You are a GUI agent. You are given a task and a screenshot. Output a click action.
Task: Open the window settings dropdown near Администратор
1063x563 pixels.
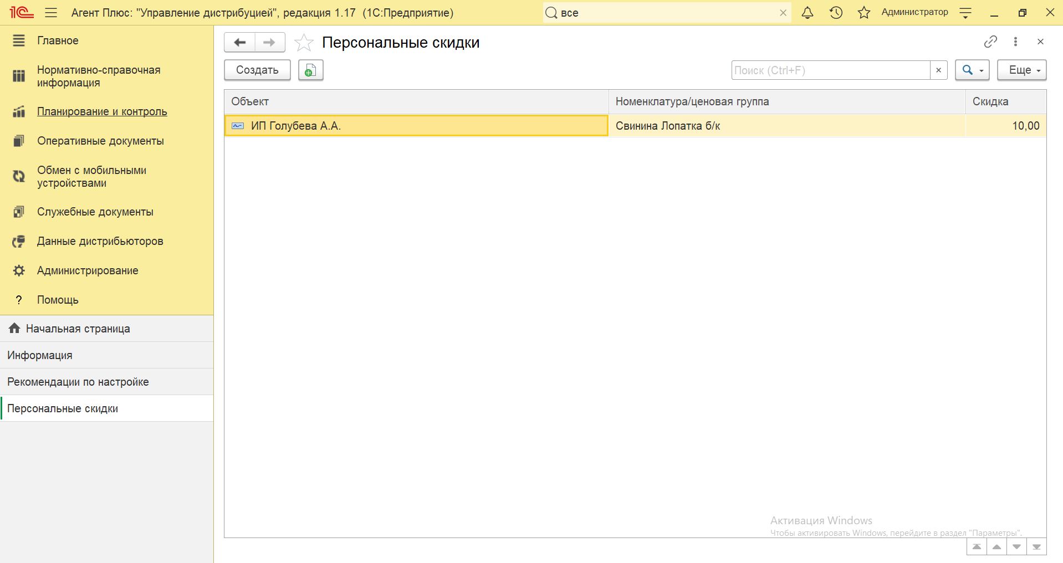(x=965, y=13)
